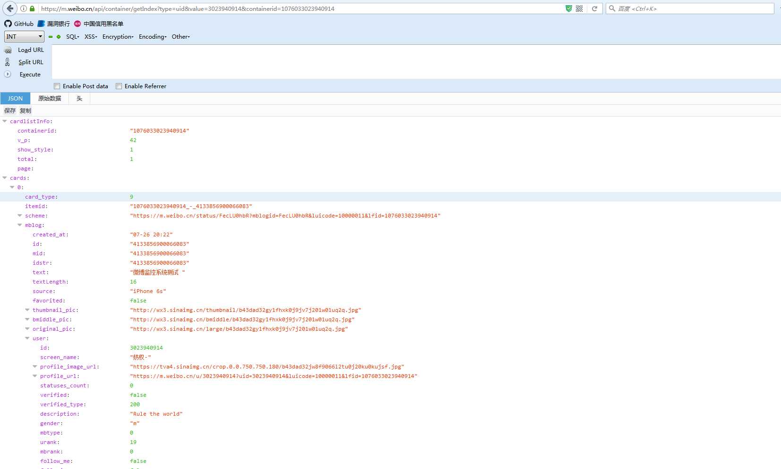Click the Split URL button label

click(x=31, y=62)
